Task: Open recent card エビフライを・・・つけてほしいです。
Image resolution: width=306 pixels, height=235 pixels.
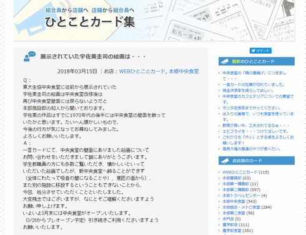Action: (255, 132)
